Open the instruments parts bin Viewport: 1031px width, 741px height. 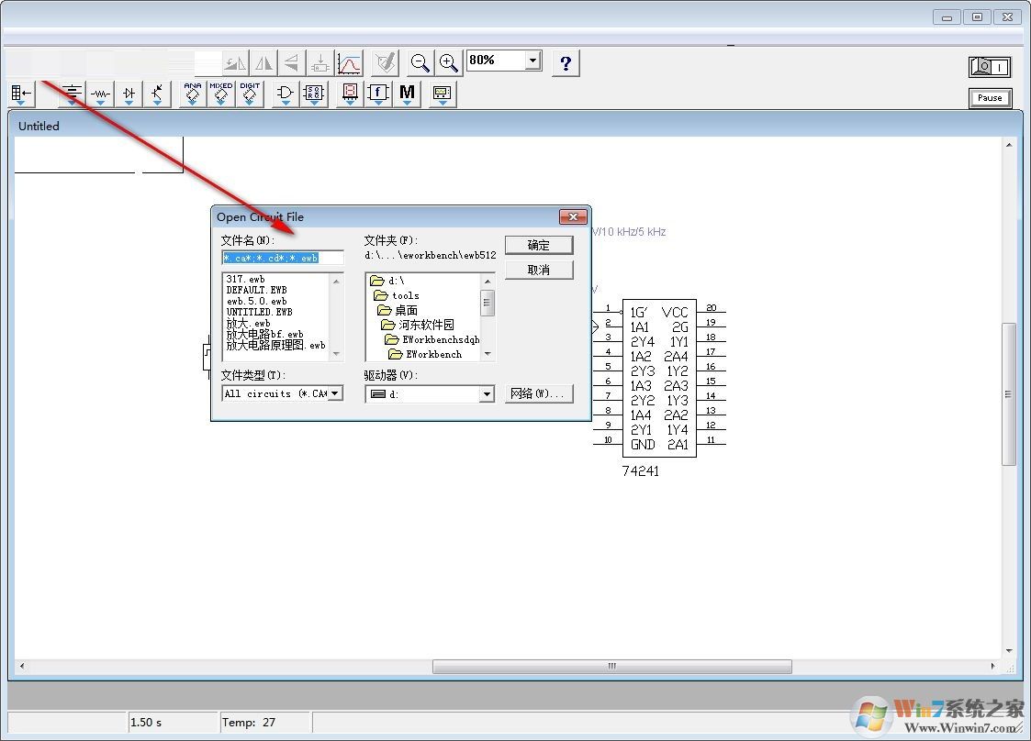pyautogui.click(x=443, y=94)
